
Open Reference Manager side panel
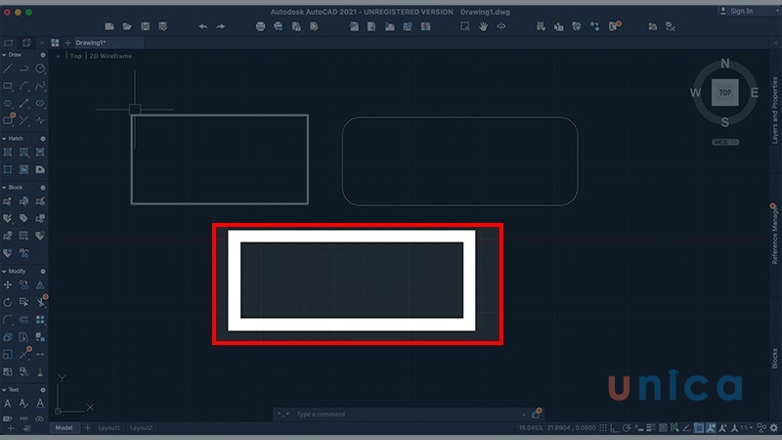click(x=774, y=235)
